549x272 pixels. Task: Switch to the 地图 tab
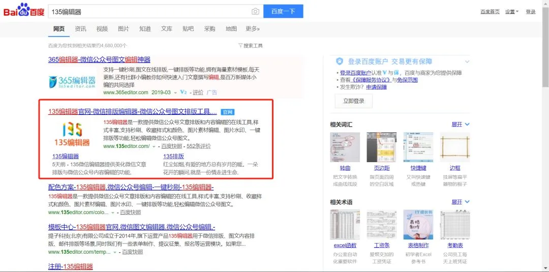[231, 29]
